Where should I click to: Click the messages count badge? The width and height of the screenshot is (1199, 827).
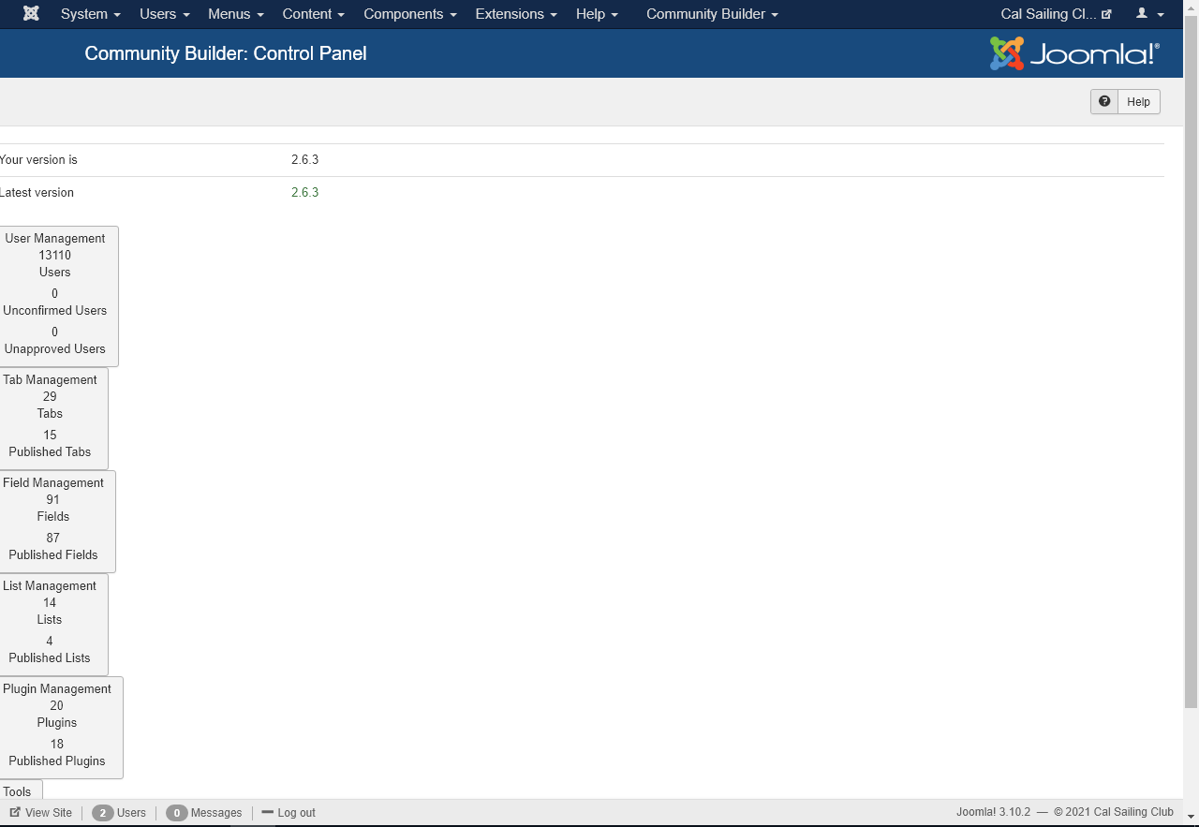(176, 813)
